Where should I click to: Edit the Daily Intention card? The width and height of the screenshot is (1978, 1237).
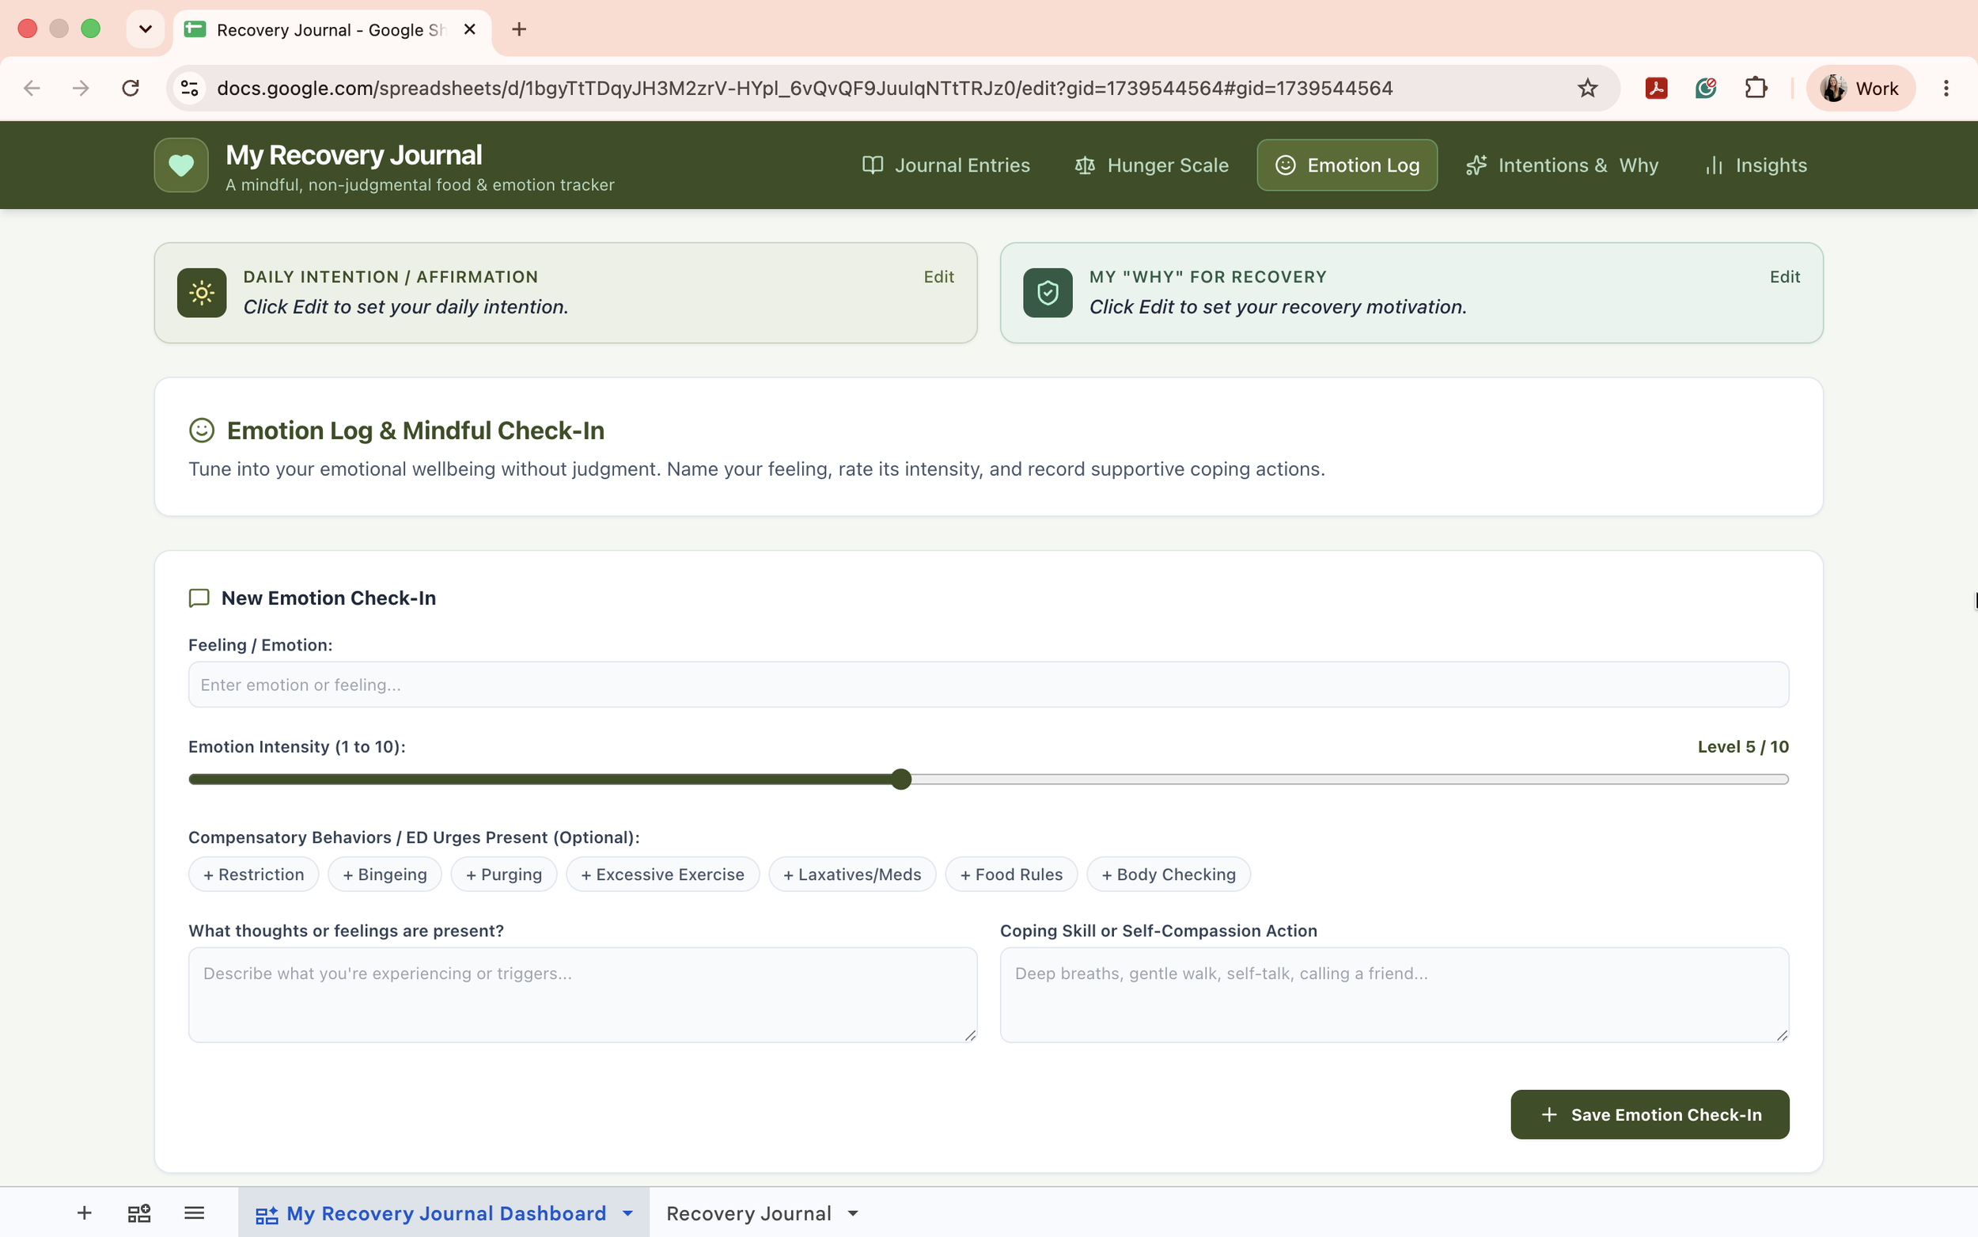pyautogui.click(x=938, y=276)
